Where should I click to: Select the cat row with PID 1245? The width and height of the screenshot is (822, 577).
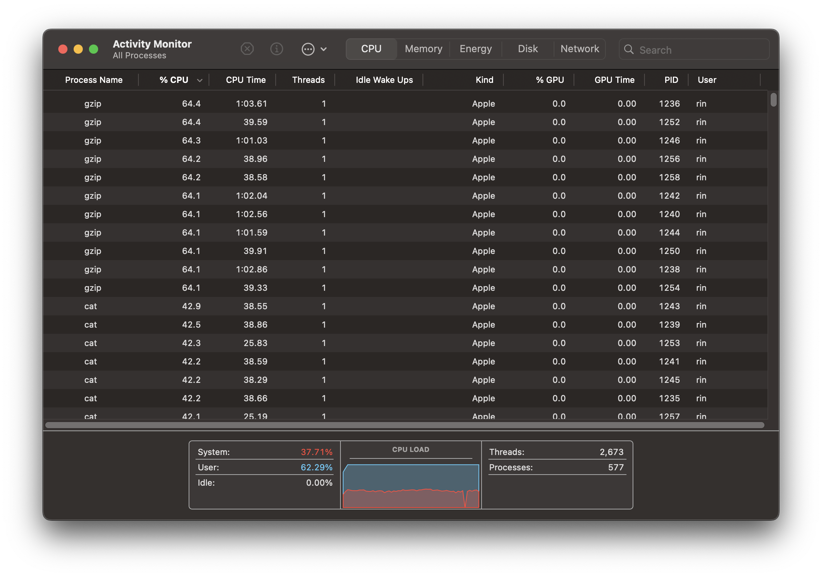[x=406, y=380]
